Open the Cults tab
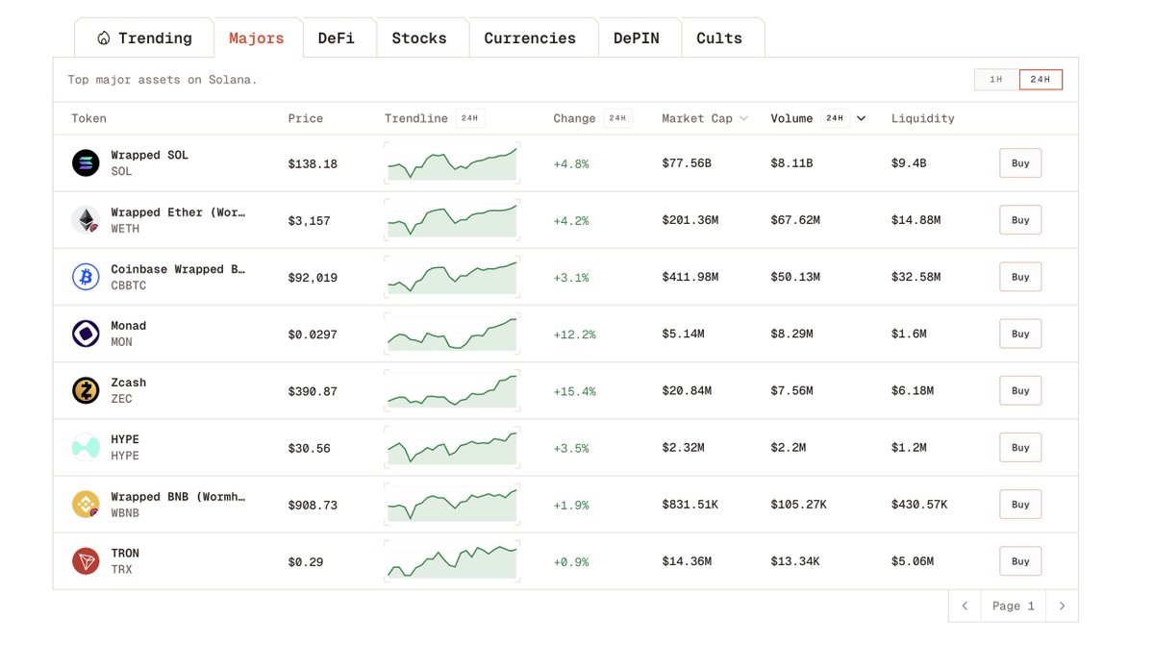1154x669 pixels. [x=719, y=38]
